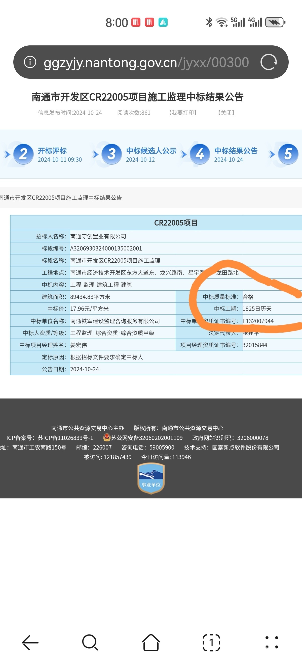This screenshot has width=302, height=666.
Task: Select step 2 开标评标 circle
Action: coord(23,154)
